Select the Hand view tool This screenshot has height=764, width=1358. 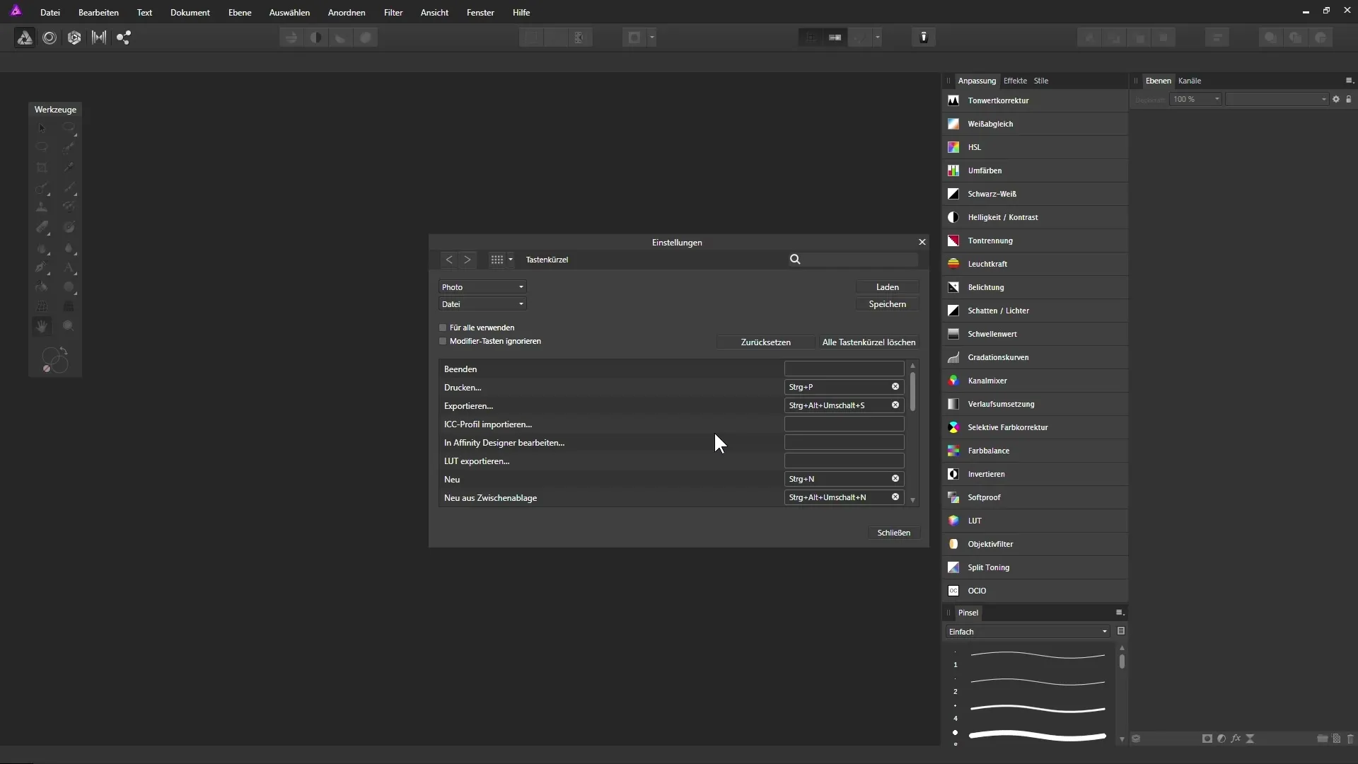[x=42, y=326]
